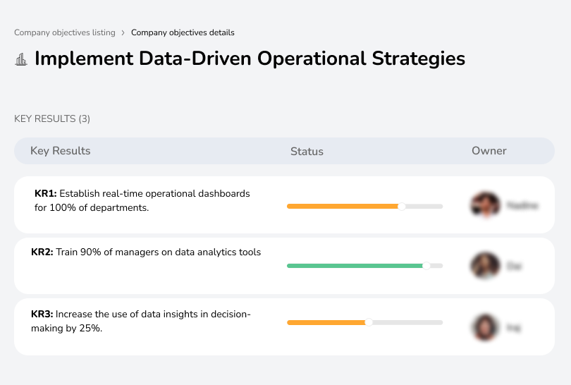Click the breadcrumb chevron separator
The width and height of the screenshot is (571, 385).
[123, 32]
